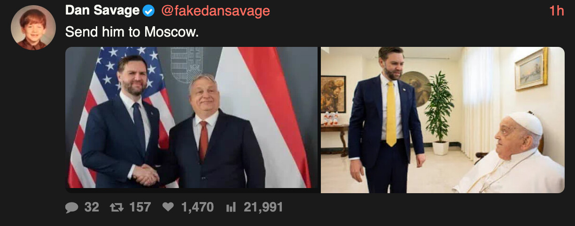Open view analytics bar chart icon
575x226 pixels.
point(231,207)
